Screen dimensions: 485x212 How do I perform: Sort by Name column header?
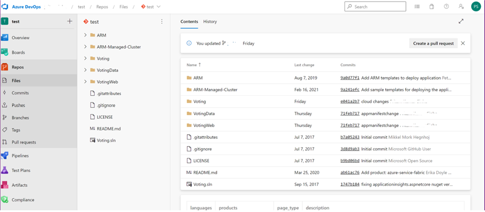point(194,65)
